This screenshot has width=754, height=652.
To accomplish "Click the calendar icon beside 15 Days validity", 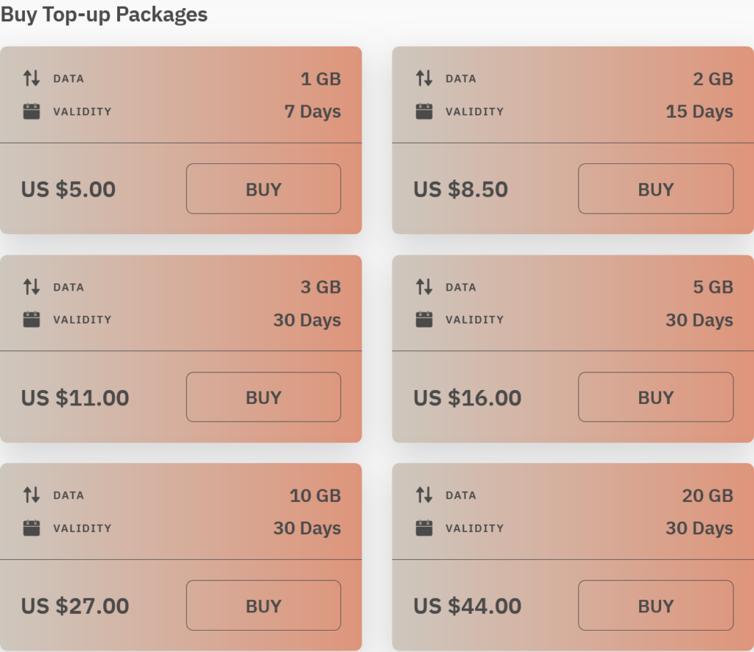I will pos(424,112).
